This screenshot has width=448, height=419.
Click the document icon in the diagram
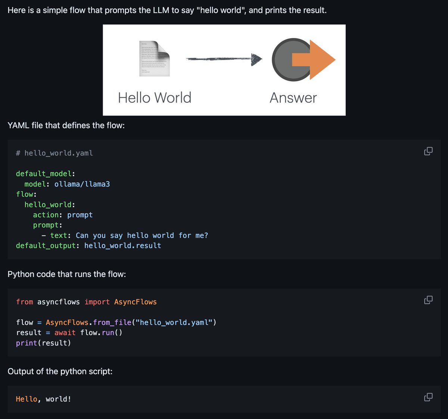point(155,59)
